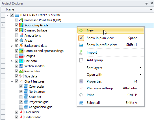The width and height of the screenshot is (154, 120).
Task: Select the Raster files tree item
Action: coord(32,71)
